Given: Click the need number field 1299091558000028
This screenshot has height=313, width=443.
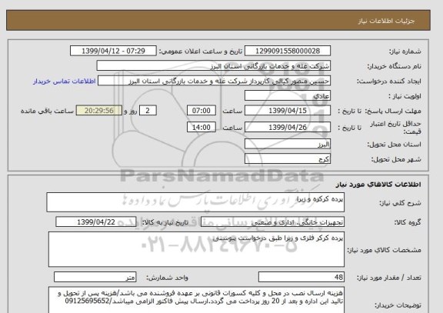Looking at the screenshot, I should (x=288, y=51).
